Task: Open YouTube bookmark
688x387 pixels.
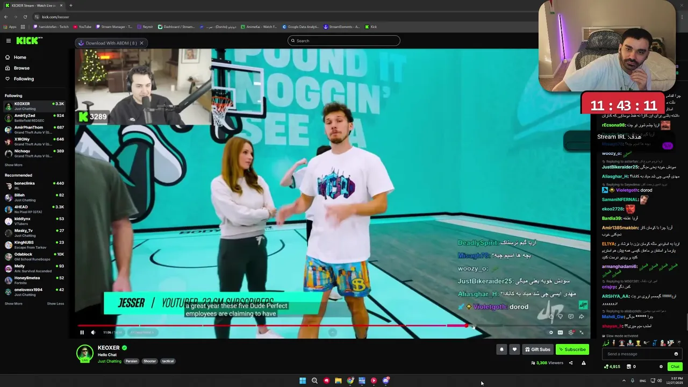Action: click(x=82, y=26)
